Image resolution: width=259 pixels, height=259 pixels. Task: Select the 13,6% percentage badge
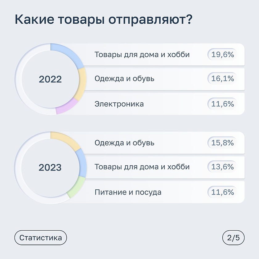tap(223, 167)
